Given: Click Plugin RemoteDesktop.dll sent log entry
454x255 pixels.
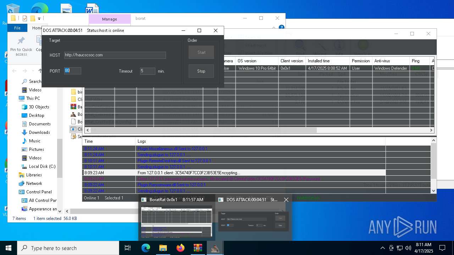Looking at the screenshot, I should [x=174, y=161].
